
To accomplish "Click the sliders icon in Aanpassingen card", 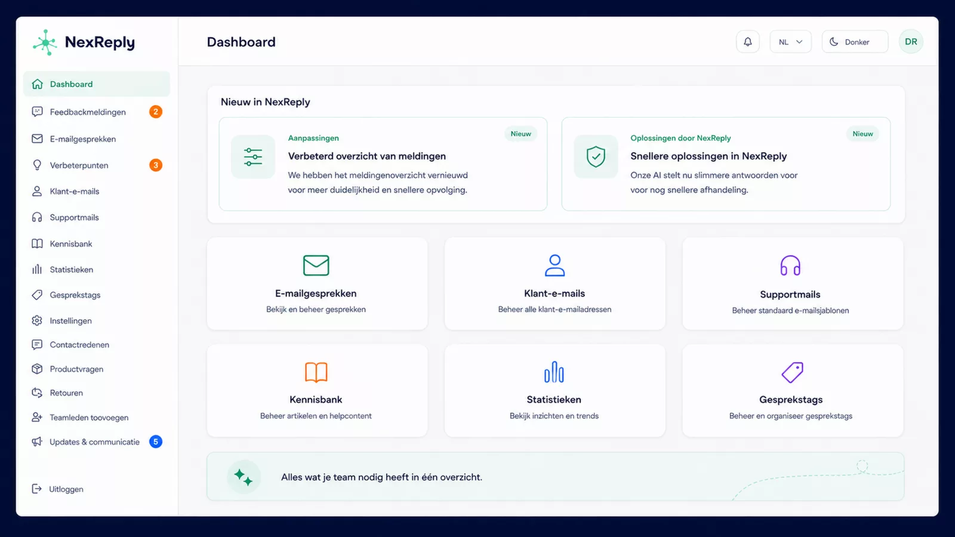I will coord(253,157).
